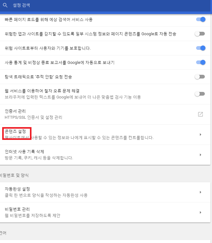
Task: Click the search magnifier icon
Action: [5, 5]
